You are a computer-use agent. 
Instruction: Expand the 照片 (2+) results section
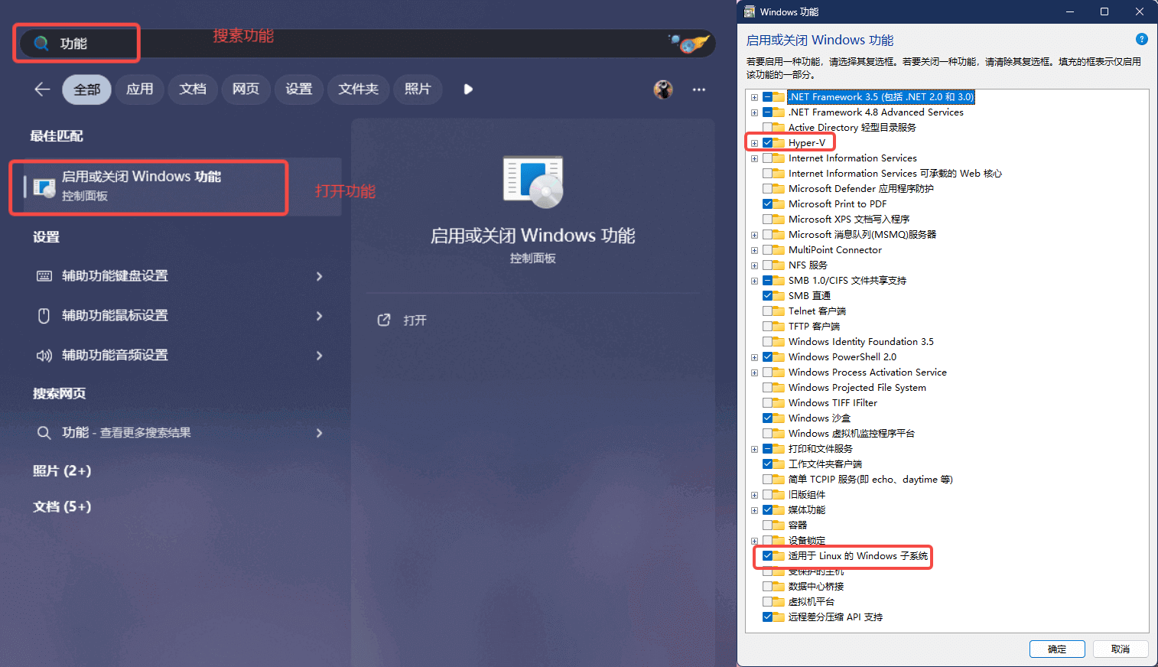62,471
